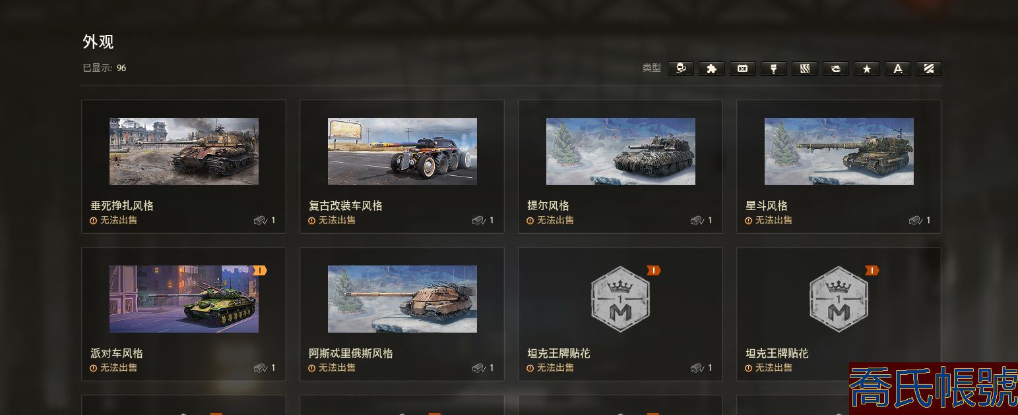
Task: Select the diagonal stripes filter icon
Action: pyautogui.click(x=928, y=68)
